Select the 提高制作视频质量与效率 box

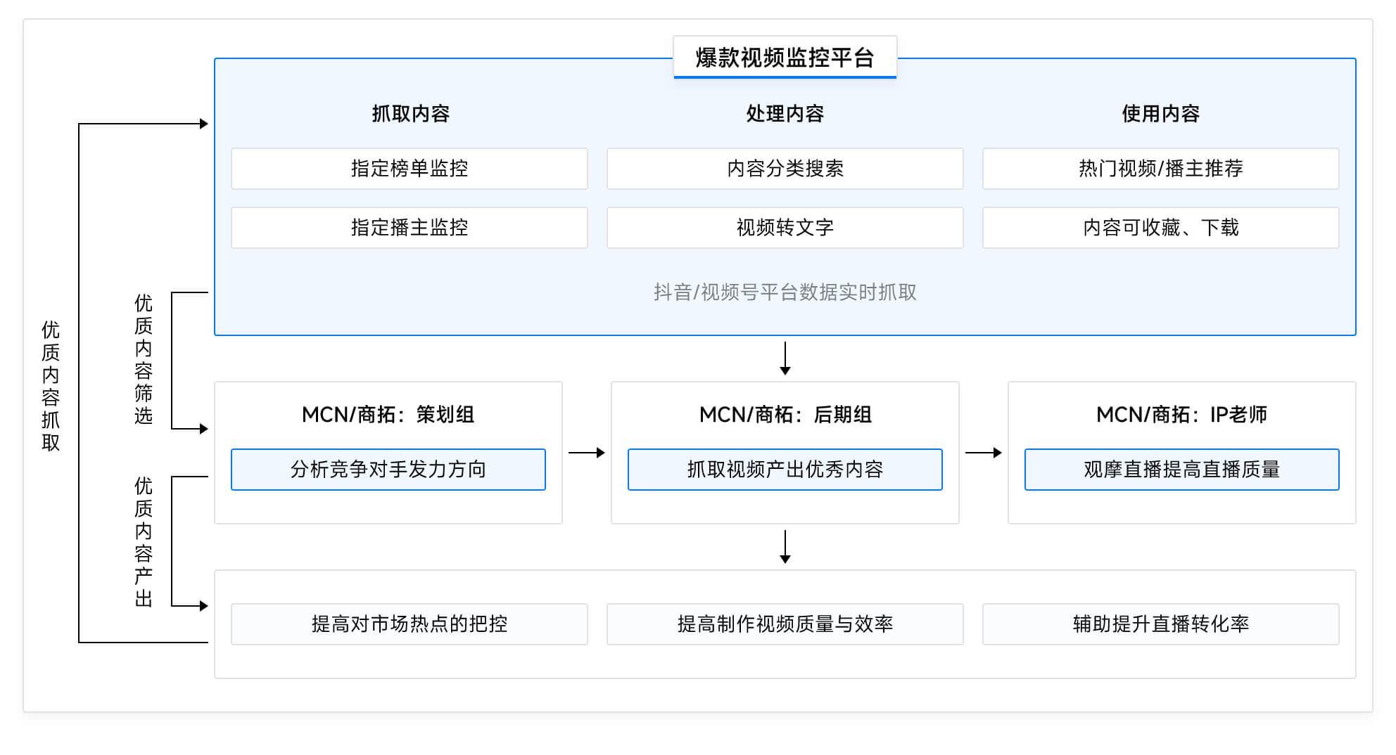(x=785, y=624)
